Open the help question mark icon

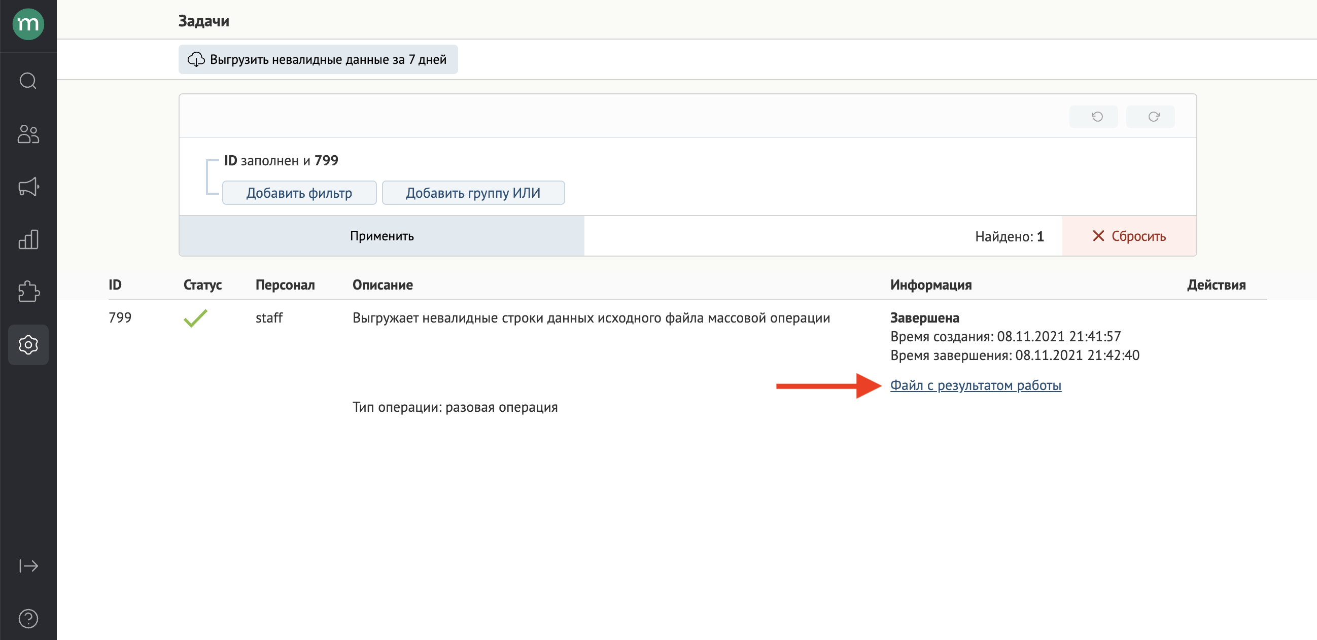(28, 619)
